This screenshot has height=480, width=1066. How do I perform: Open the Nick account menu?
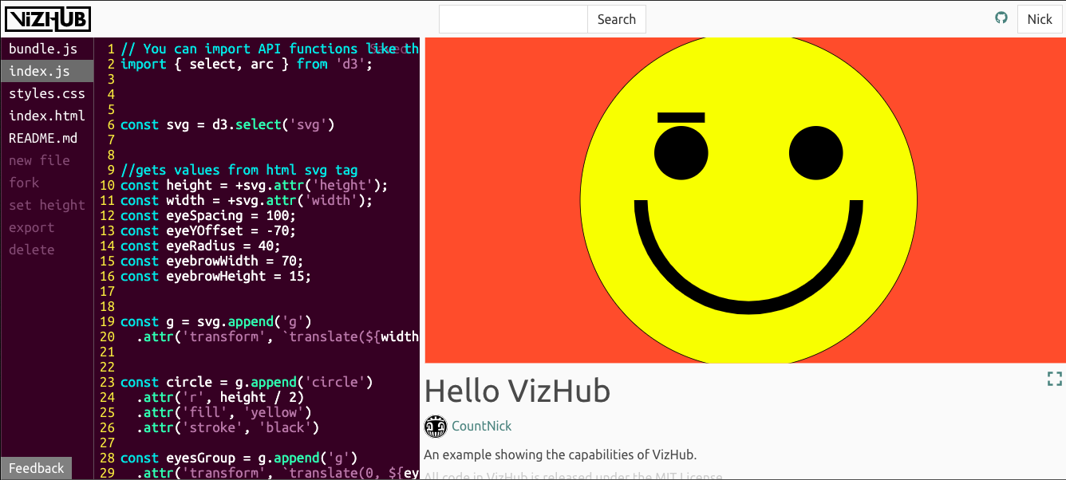click(1040, 18)
